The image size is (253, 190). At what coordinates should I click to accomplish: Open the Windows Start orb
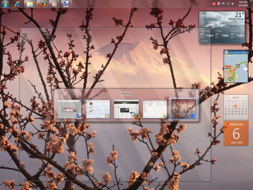click(x=5, y=4)
